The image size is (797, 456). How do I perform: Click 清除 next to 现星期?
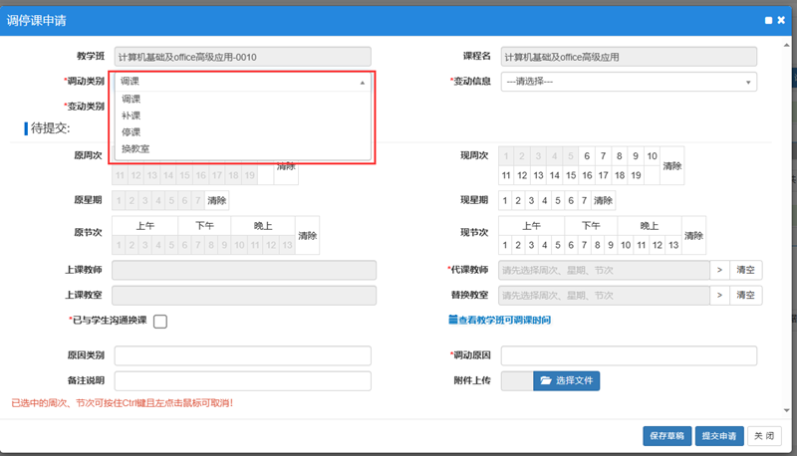pyautogui.click(x=603, y=200)
